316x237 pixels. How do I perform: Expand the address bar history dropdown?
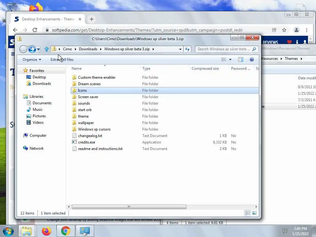coord(180,49)
